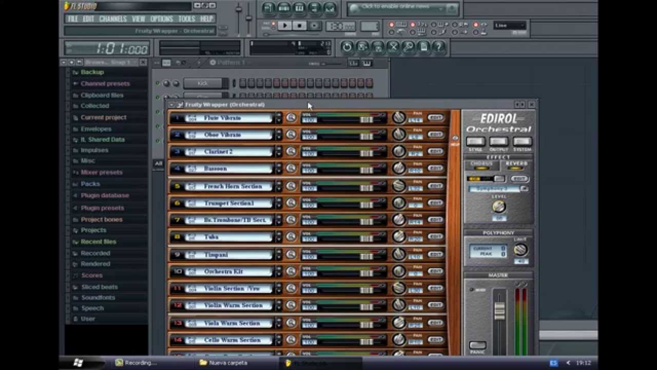657x370 pixels.
Task: Click the polyphony Limit knob
Action: [x=520, y=250]
